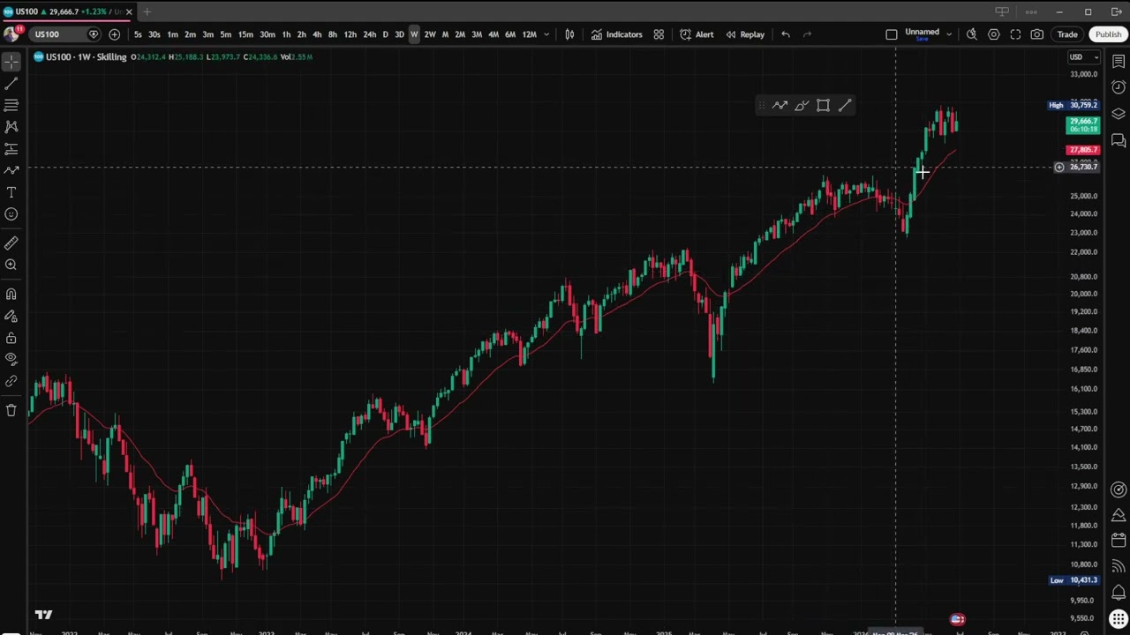Image resolution: width=1130 pixels, height=635 pixels.
Task: Open the object tree layers icon
Action: 1119,114
